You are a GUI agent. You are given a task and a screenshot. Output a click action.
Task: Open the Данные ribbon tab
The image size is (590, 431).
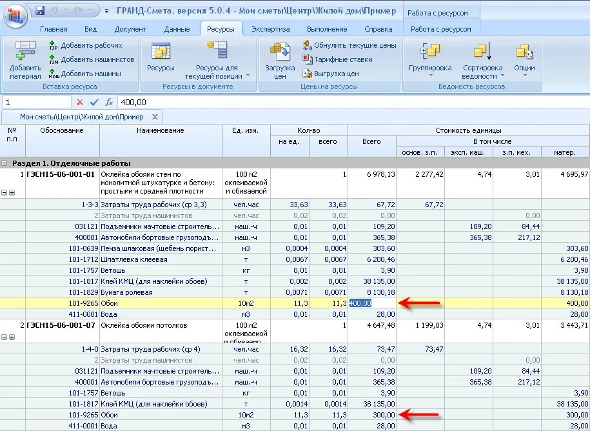point(177,29)
